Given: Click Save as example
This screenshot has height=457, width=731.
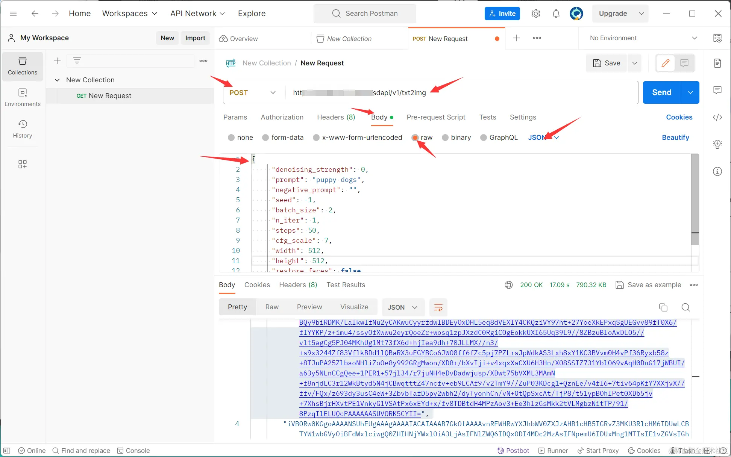Looking at the screenshot, I should (x=648, y=285).
